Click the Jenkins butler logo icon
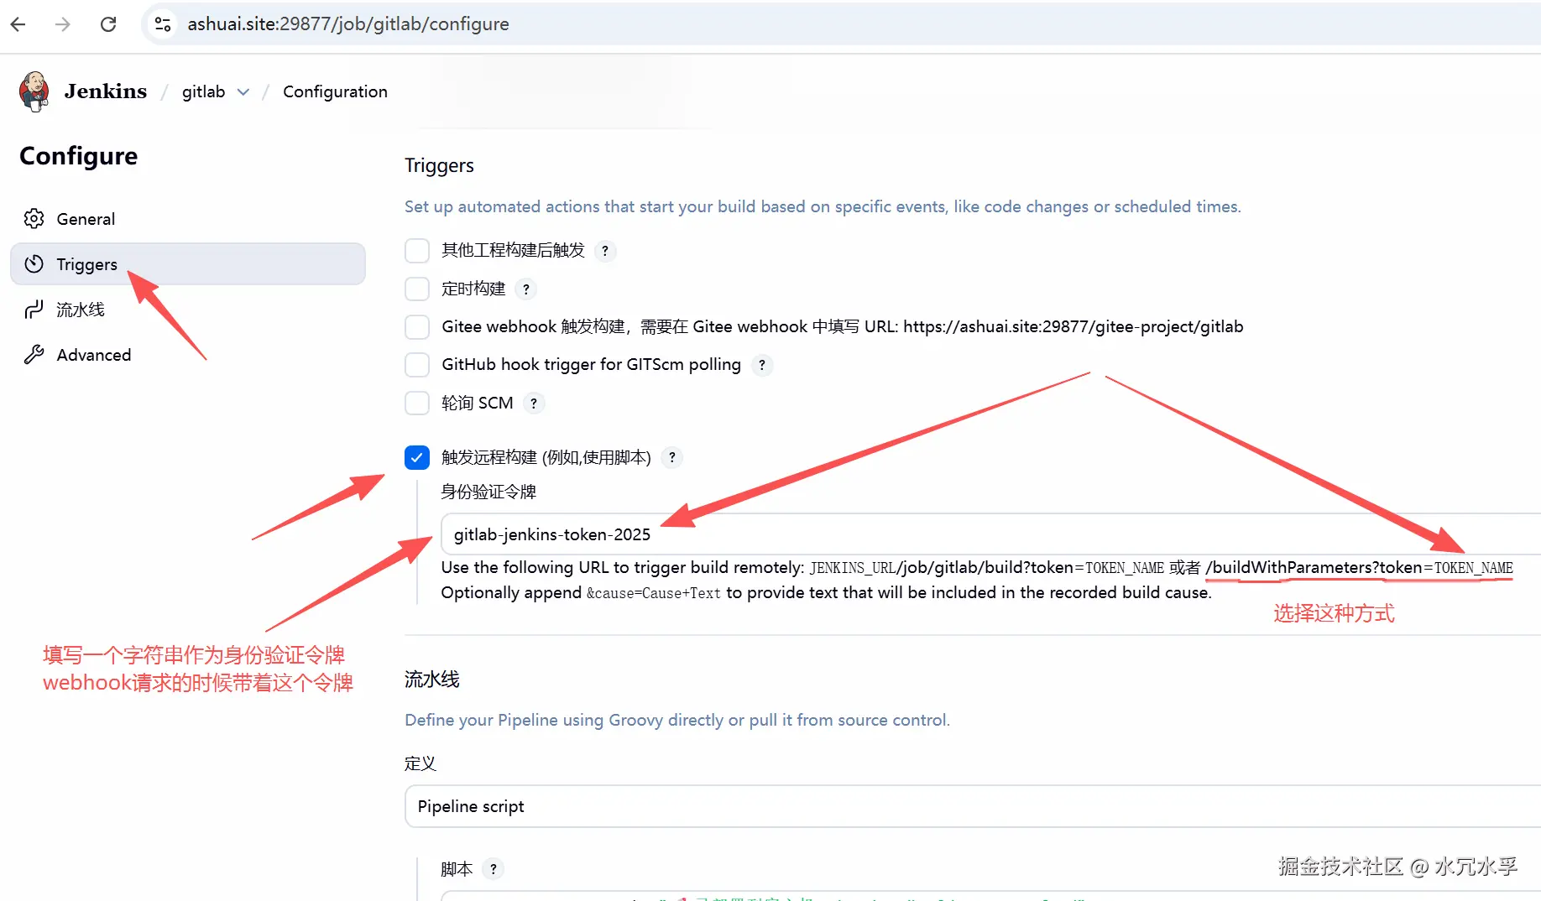Screen dimensions: 1541x901 coord(34,91)
